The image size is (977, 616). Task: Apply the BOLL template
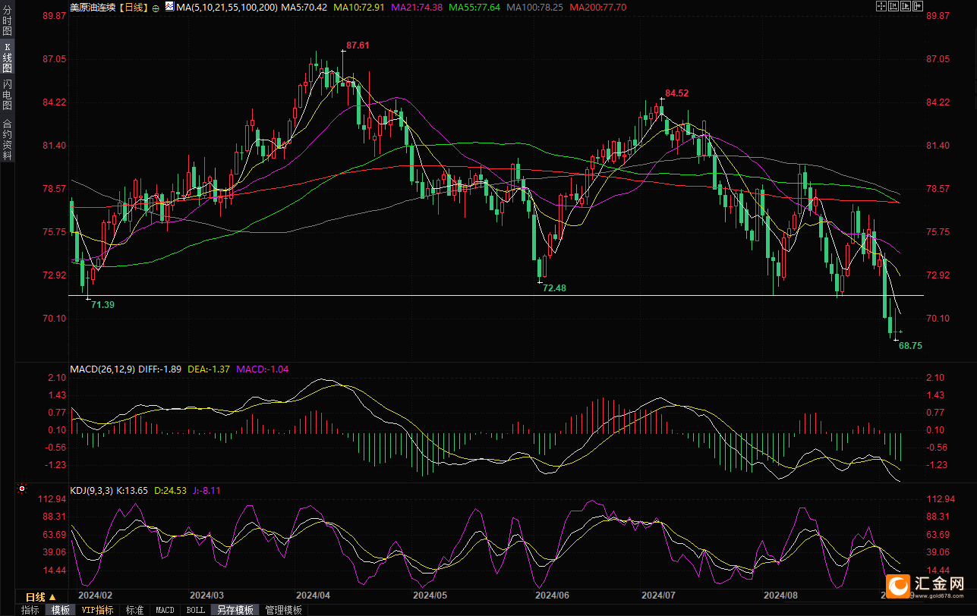[195, 610]
